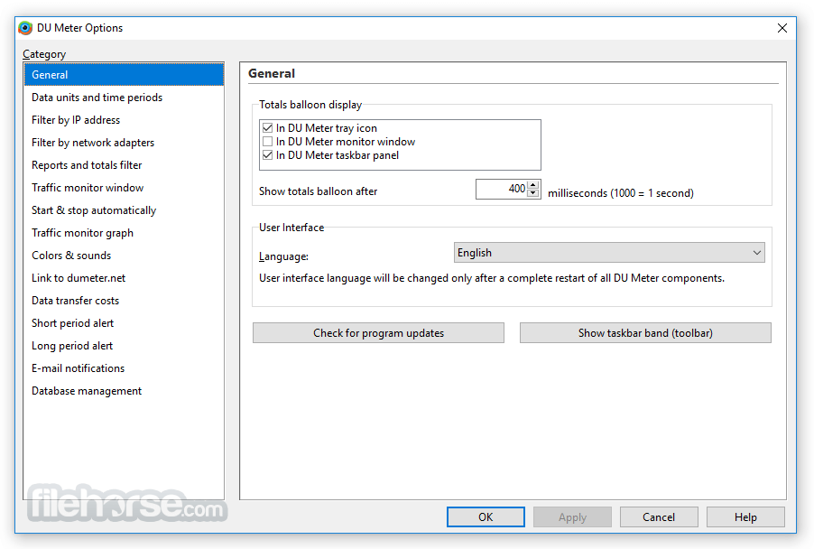
Task: Open Traffic monitor window category
Action: click(x=124, y=188)
